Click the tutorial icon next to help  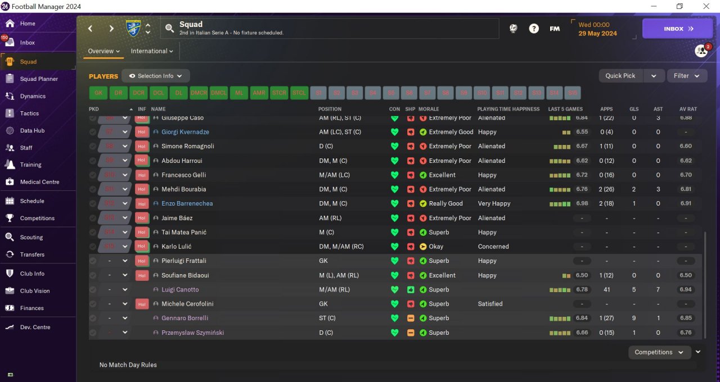(x=513, y=29)
